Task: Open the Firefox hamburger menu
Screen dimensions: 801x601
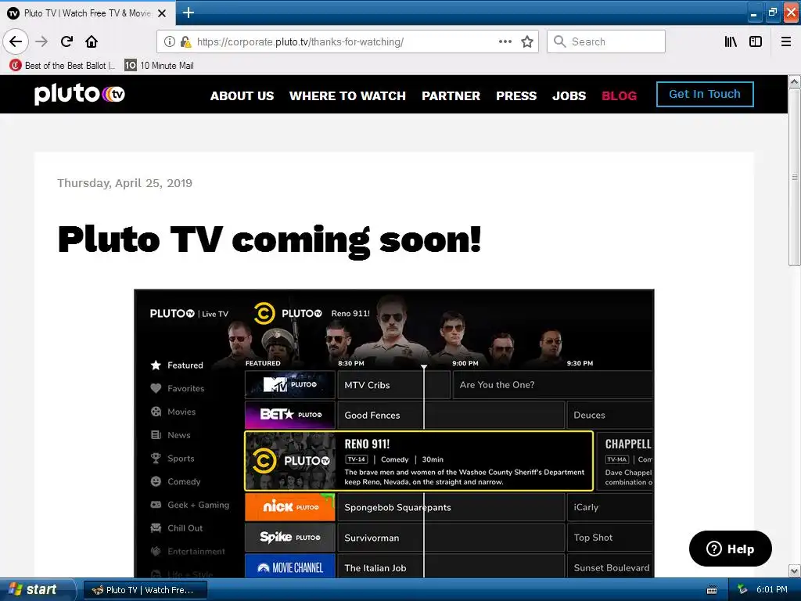Action: 786,41
